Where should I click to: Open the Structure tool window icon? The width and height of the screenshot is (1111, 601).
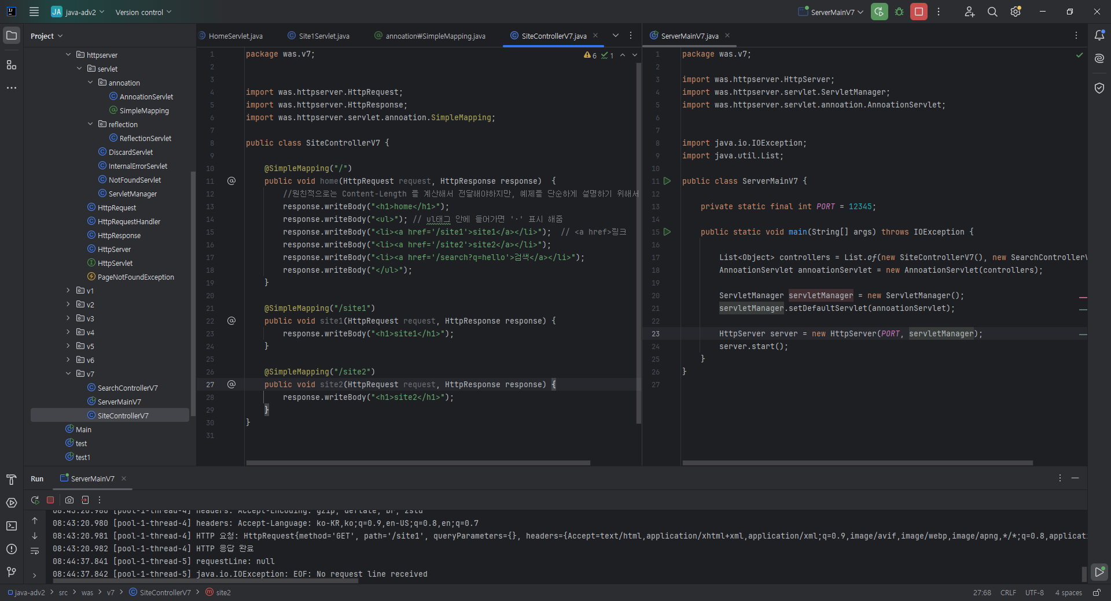pyautogui.click(x=12, y=65)
